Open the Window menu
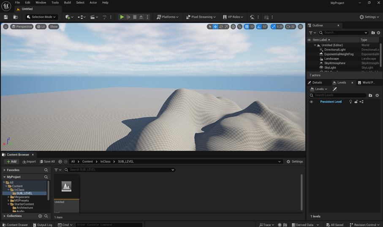This screenshot has width=383, height=227. tap(41, 3)
